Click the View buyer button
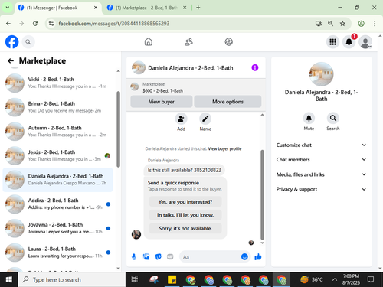 (162, 102)
